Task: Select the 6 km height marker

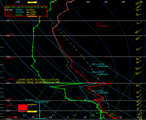Action: (10, 79)
